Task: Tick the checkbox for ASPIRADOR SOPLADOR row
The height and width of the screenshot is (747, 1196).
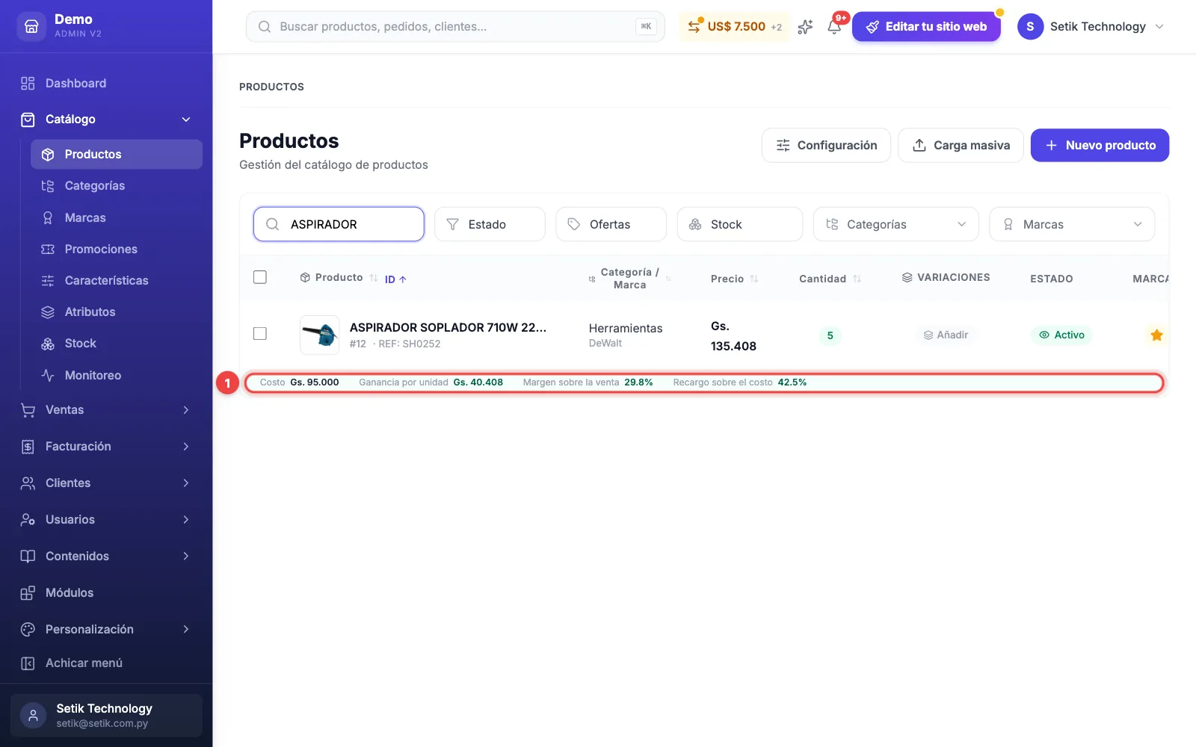Action: pos(260,333)
